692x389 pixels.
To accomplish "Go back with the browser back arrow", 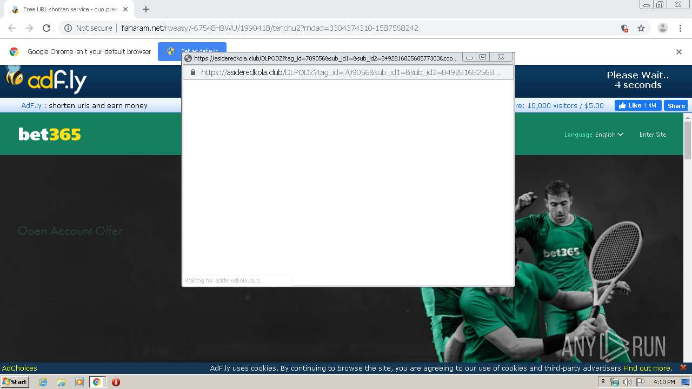I will coord(12,28).
